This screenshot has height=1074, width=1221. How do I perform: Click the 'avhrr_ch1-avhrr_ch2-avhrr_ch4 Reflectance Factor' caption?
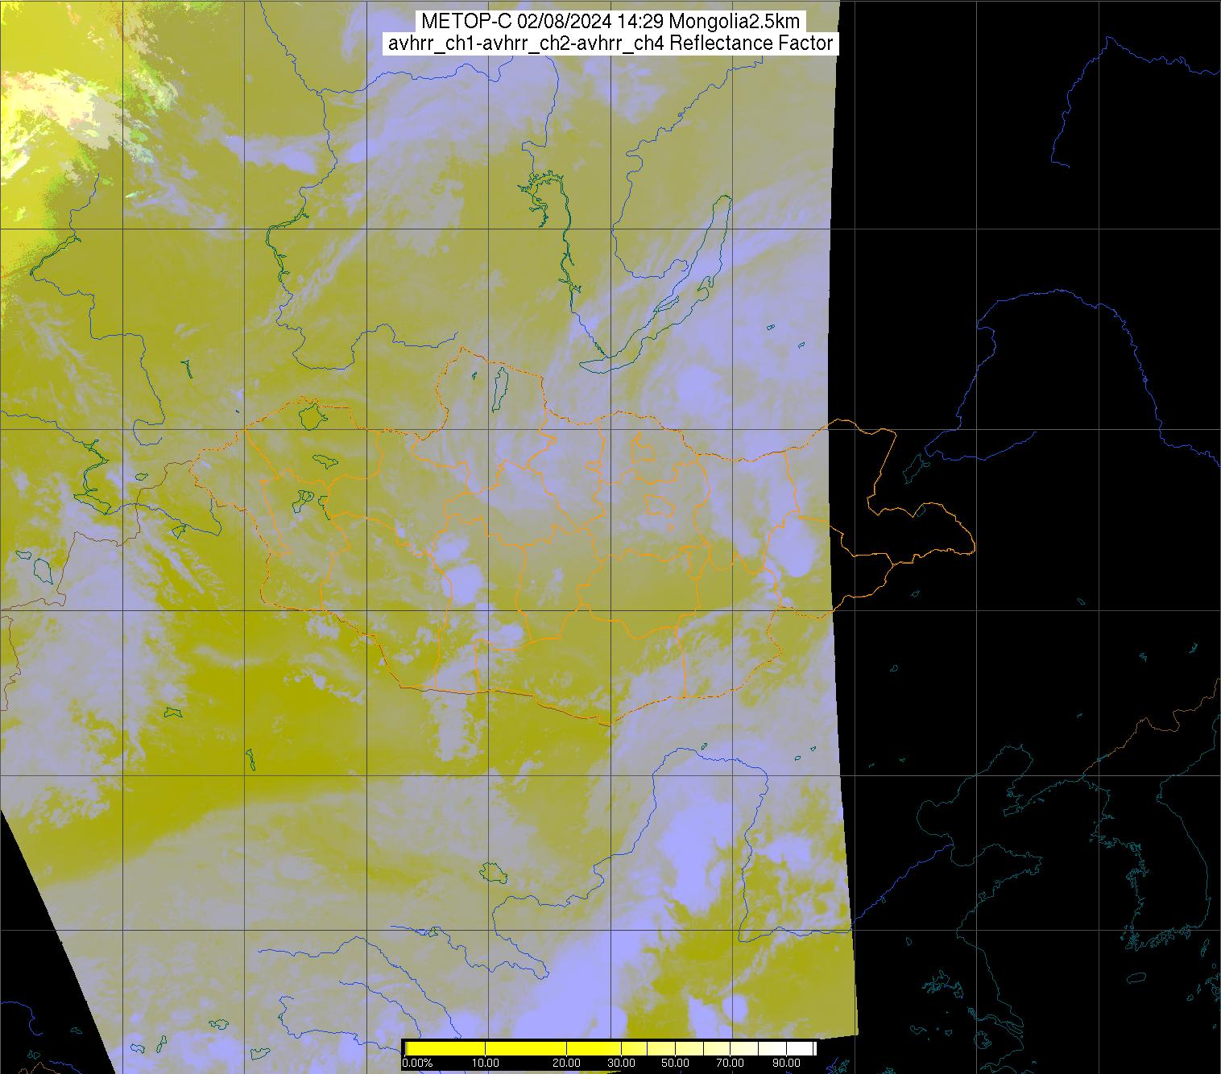(x=610, y=43)
